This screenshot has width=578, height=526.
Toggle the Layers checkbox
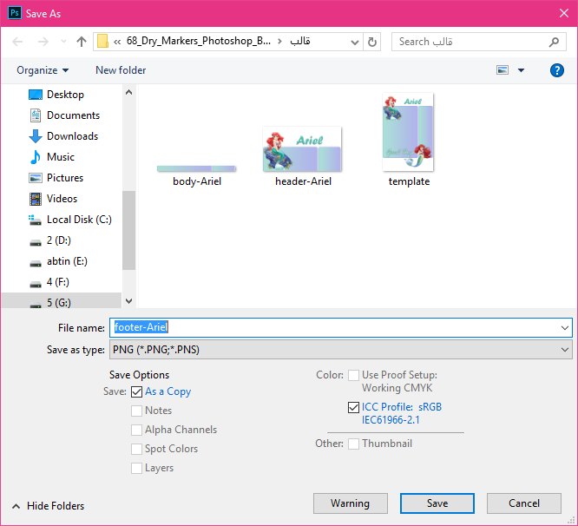tap(136, 468)
